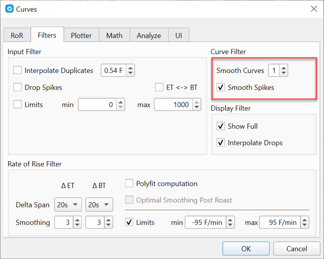Open the ΔET Delta Span dropdown
Viewport: 324px width, 259px height.
coord(68,204)
